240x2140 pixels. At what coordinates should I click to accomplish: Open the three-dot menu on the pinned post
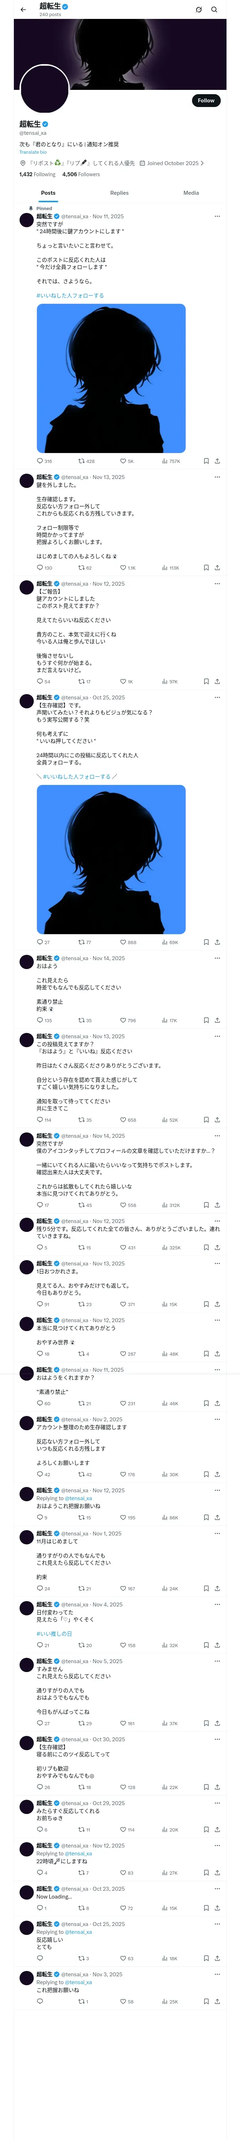coord(217,216)
